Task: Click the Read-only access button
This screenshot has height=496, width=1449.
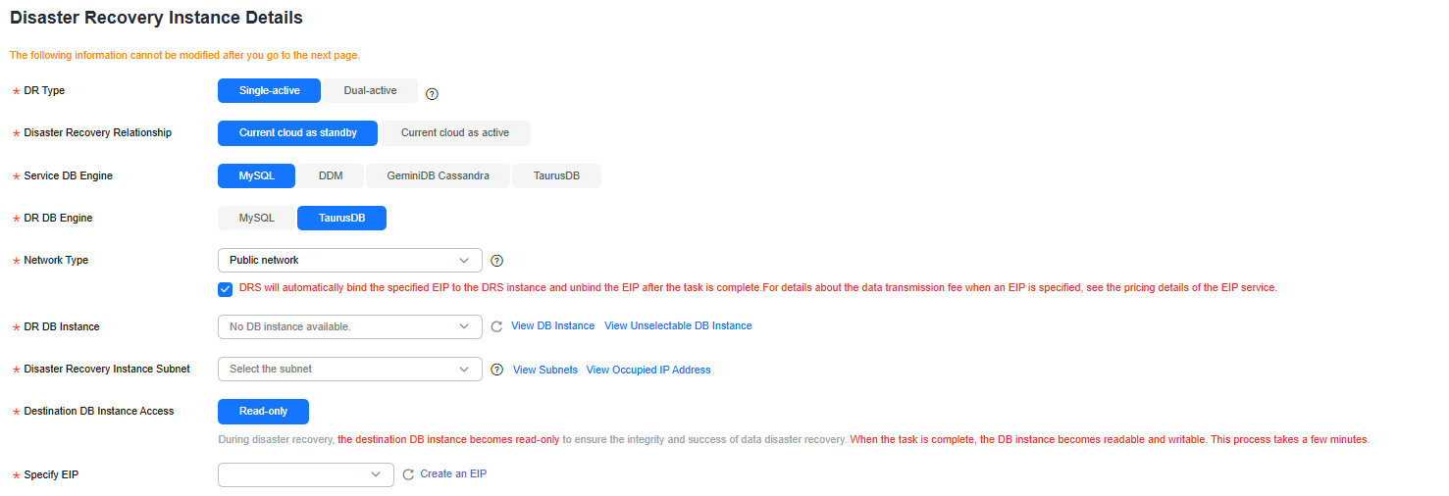Action: 264,412
